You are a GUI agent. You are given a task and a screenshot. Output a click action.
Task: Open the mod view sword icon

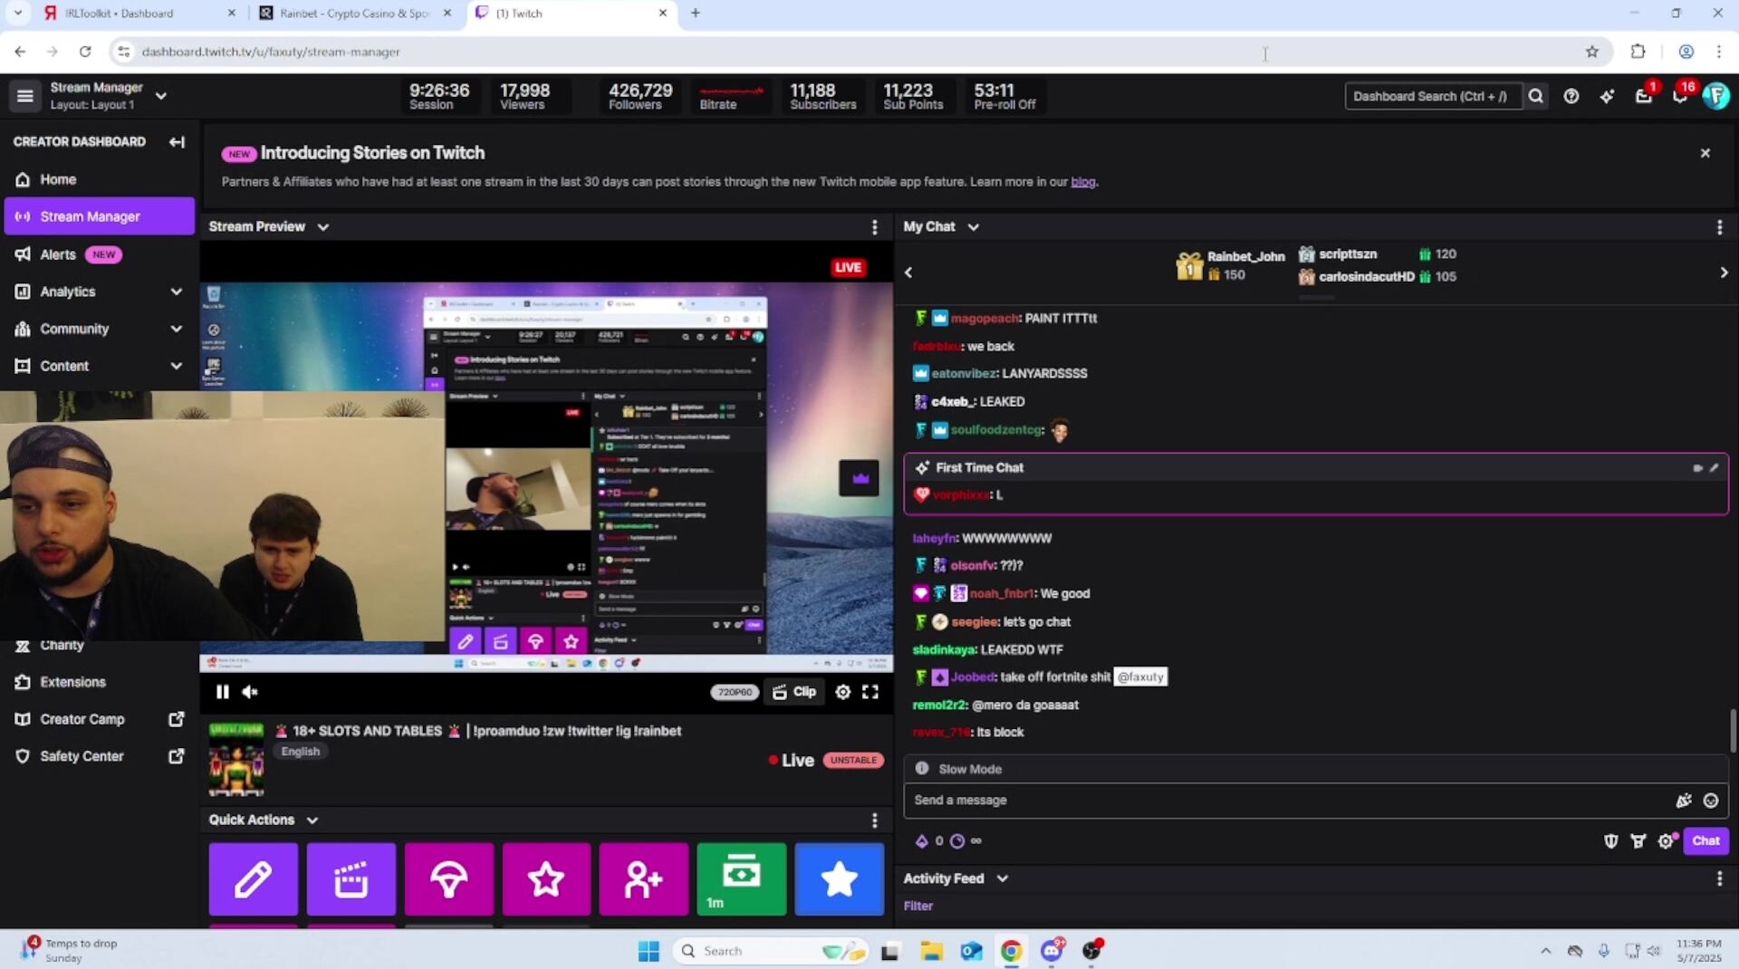tap(1638, 841)
